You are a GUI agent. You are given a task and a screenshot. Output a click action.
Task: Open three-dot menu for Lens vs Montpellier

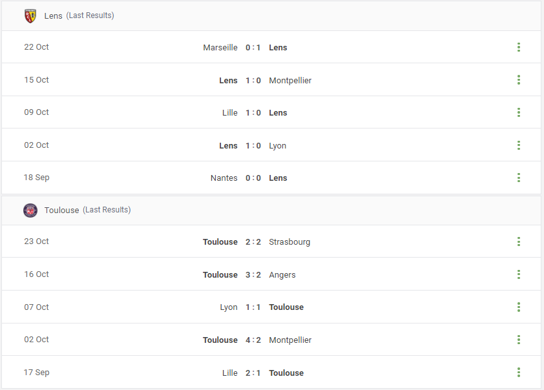pyautogui.click(x=519, y=79)
